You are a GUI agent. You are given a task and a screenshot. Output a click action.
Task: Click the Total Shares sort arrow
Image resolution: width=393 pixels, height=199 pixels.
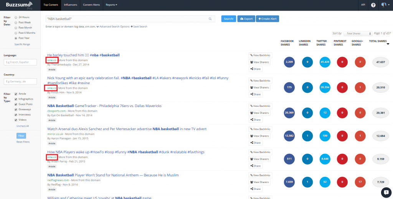coord(388,44)
